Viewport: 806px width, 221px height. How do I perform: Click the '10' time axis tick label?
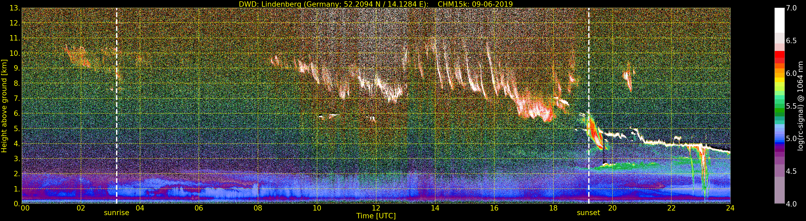[x=317, y=208]
